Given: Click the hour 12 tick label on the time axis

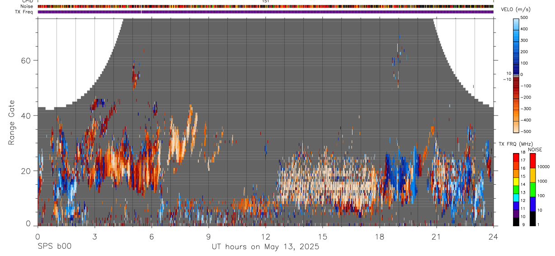Looking at the screenshot, I should pos(265,236).
